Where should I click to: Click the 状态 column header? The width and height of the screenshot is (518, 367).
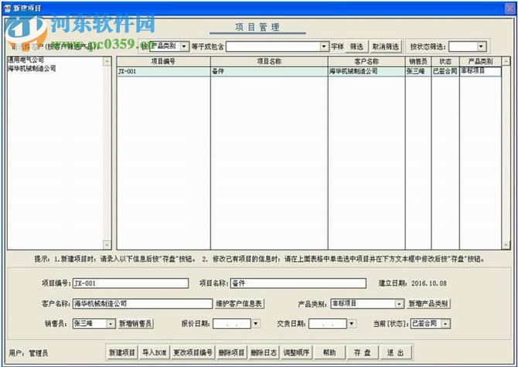point(445,61)
